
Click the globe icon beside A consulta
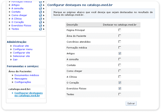[x=40, y=8]
